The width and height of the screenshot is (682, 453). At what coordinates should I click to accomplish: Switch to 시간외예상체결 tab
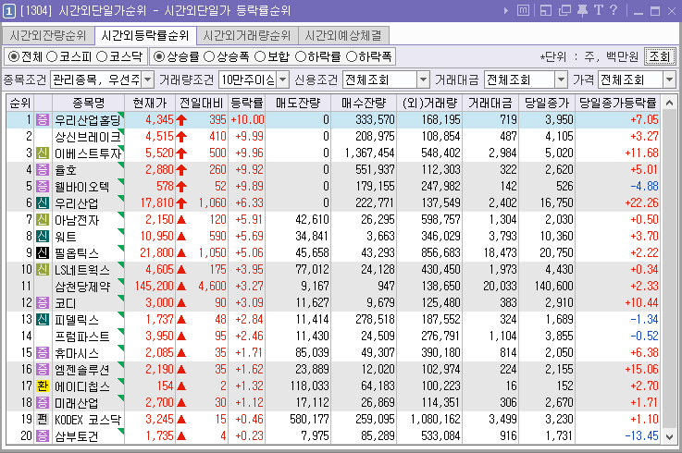(343, 36)
